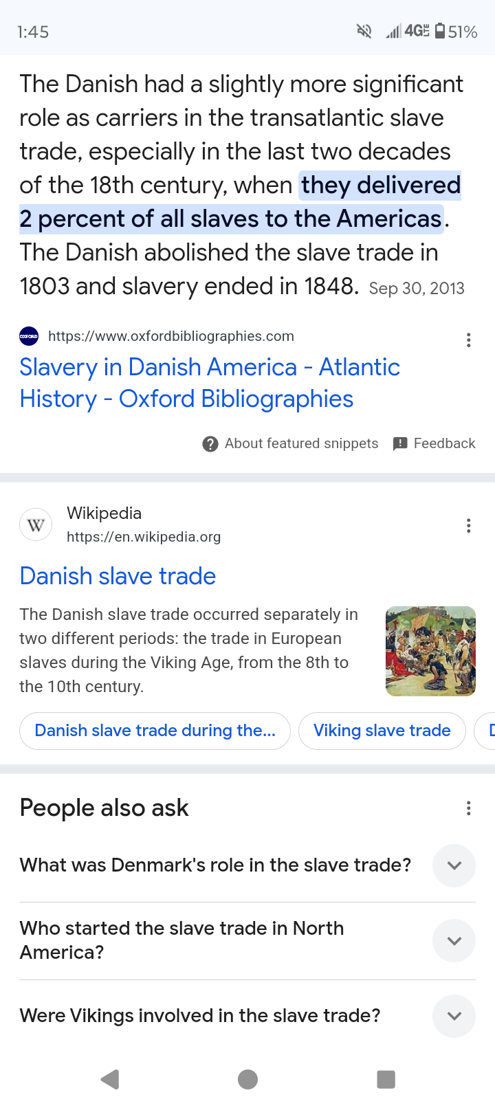Tap the battery indicator in status bar
The width and height of the screenshot is (495, 1108).
(x=440, y=31)
